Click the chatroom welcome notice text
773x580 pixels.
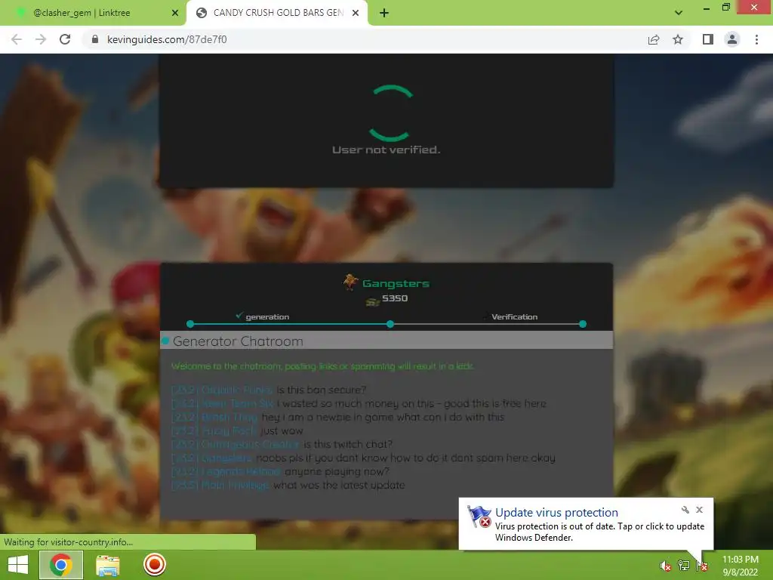click(x=322, y=366)
